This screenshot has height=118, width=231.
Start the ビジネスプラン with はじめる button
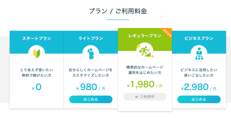[x=199, y=99]
